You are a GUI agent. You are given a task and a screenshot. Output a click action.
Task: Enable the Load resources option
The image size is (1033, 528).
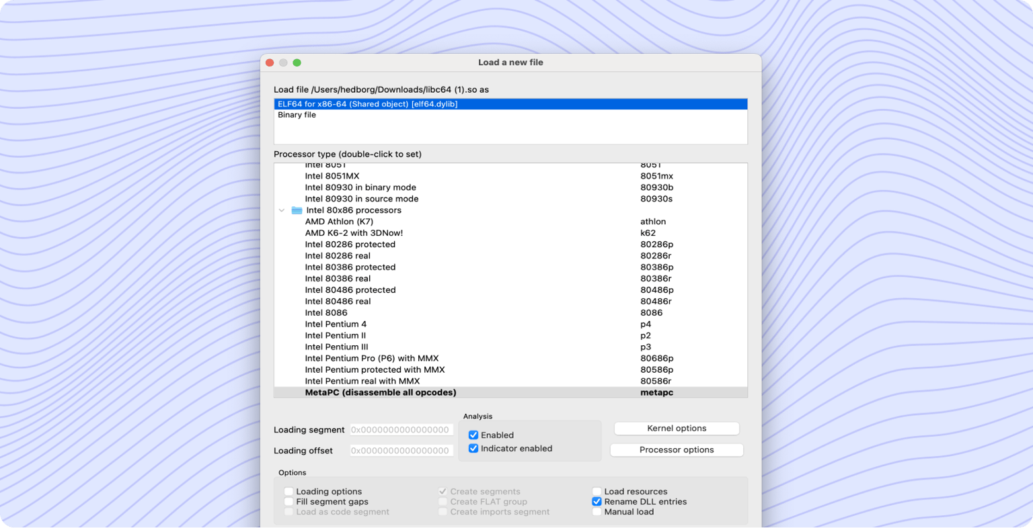(x=597, y=491)
